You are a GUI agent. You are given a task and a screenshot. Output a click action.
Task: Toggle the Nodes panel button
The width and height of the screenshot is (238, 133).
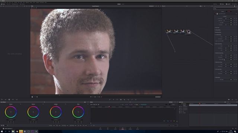[x=222, y=4]
